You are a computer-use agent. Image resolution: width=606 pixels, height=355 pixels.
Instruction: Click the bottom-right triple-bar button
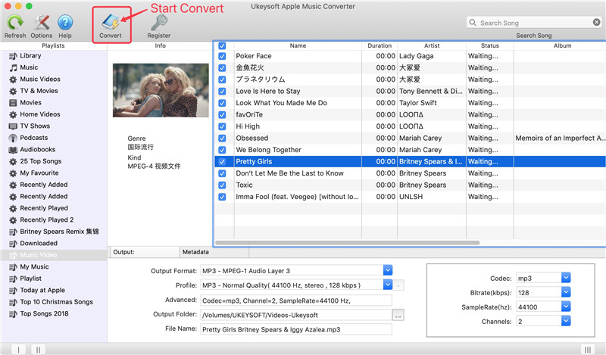tap(588, 349)
